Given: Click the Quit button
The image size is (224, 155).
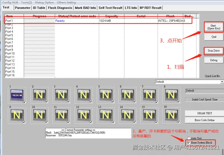Looking at the screenshot, I should [x=214, y=37].
